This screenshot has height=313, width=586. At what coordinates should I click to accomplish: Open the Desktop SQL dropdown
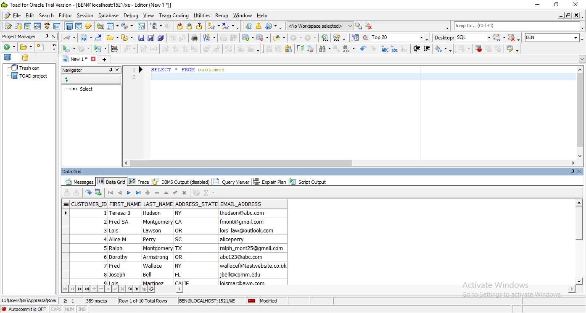point(489,37)
